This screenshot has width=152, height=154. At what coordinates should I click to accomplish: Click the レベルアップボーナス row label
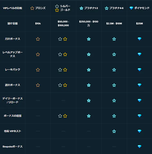13,54
